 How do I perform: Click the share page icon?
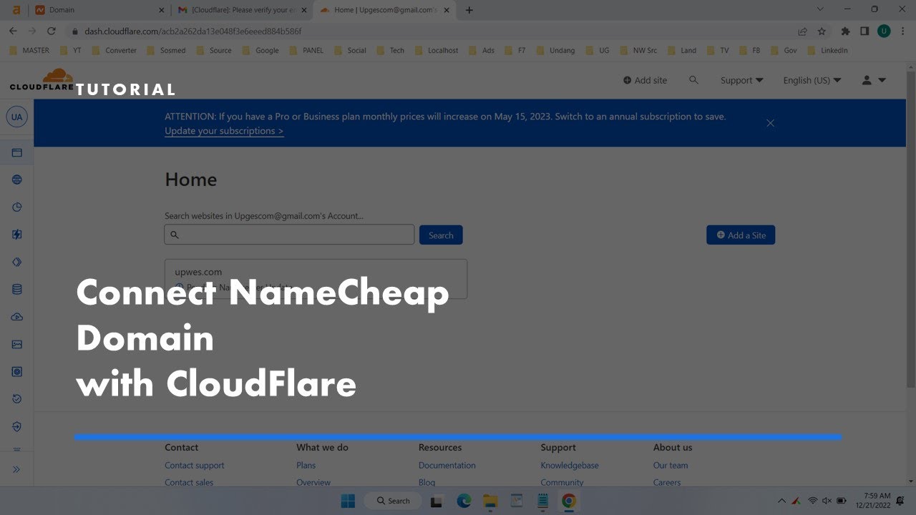(803, 31)
